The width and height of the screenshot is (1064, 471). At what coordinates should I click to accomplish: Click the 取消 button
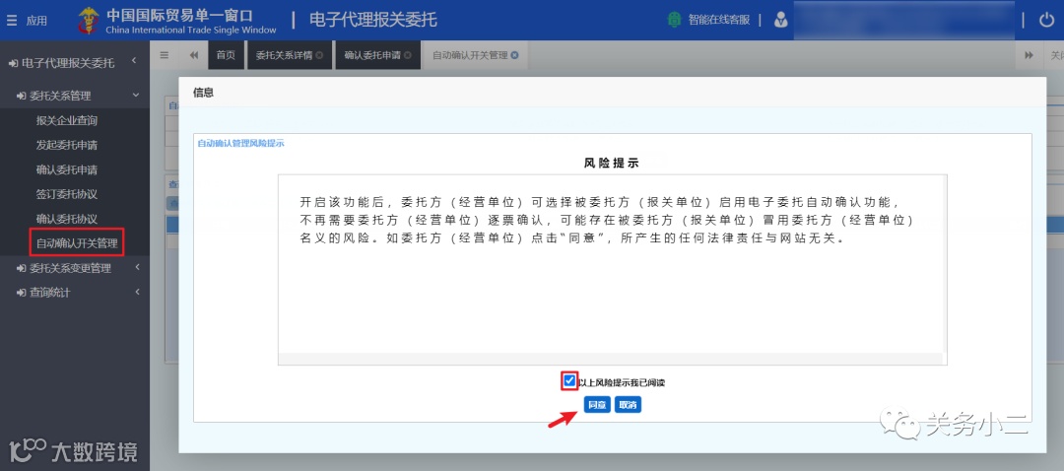coord(628,405)
